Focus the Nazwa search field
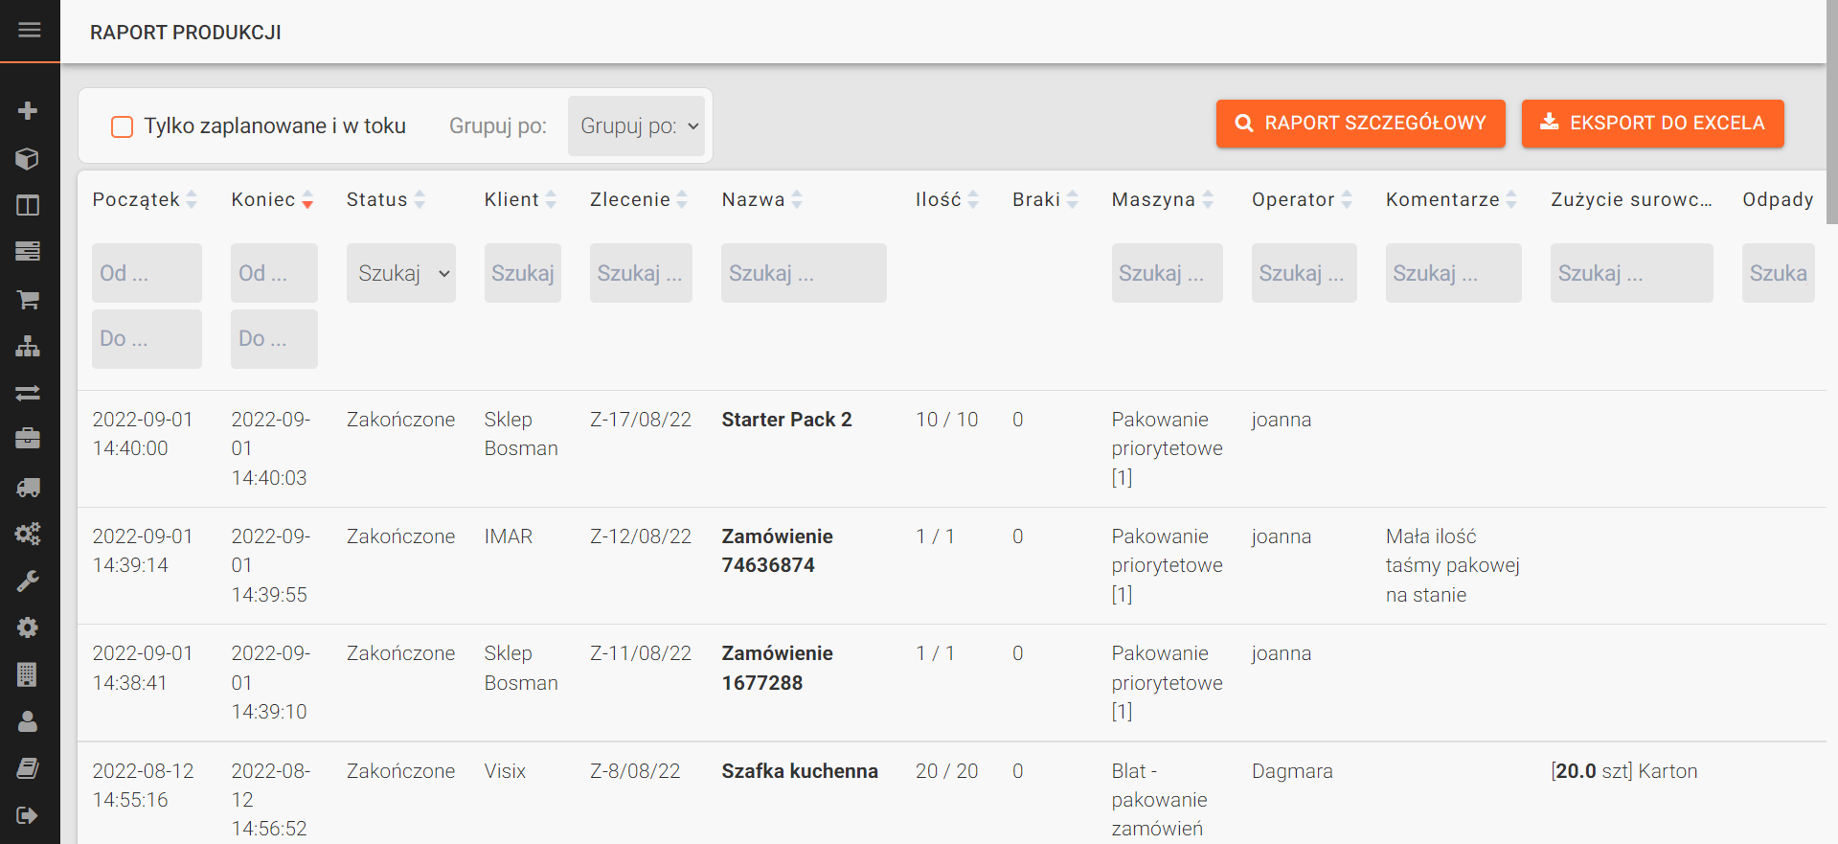The image size is (1838, 844). 804,273
